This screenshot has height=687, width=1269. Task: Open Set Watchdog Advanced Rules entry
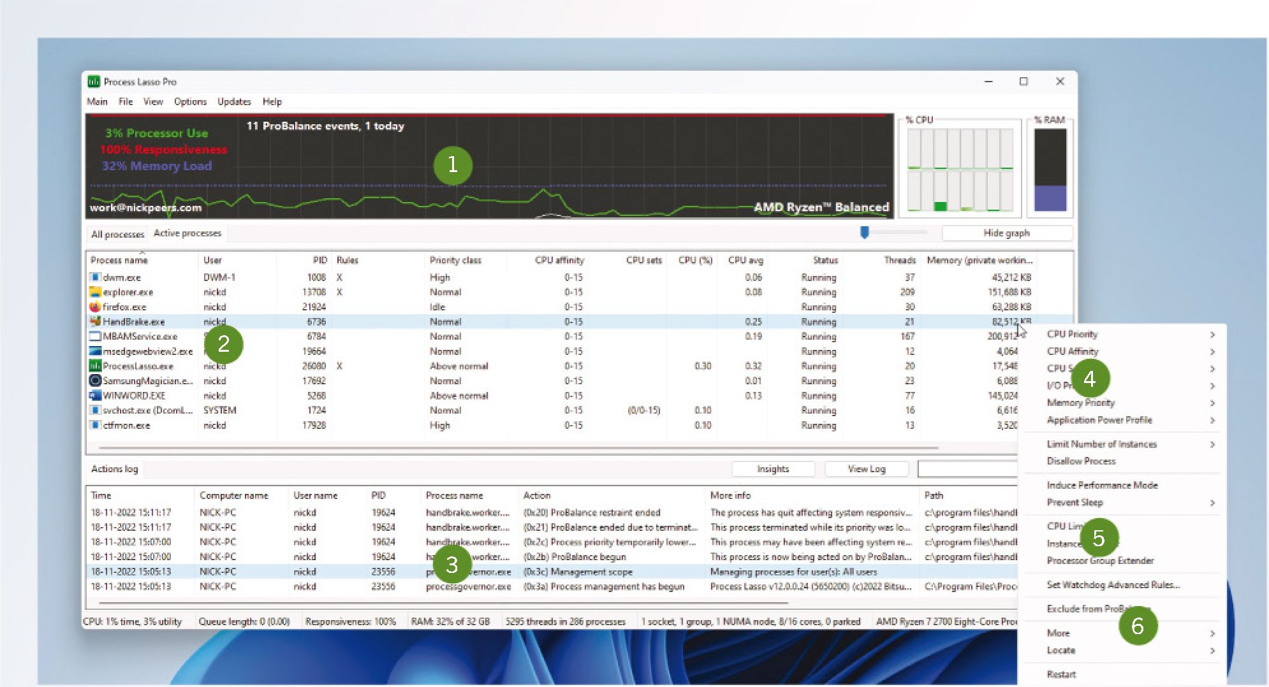(x=1113, y=585)
